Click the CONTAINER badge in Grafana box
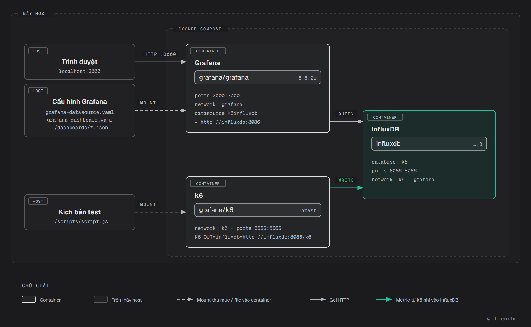The width and height of the screenshot is (531, 327). 208,51
